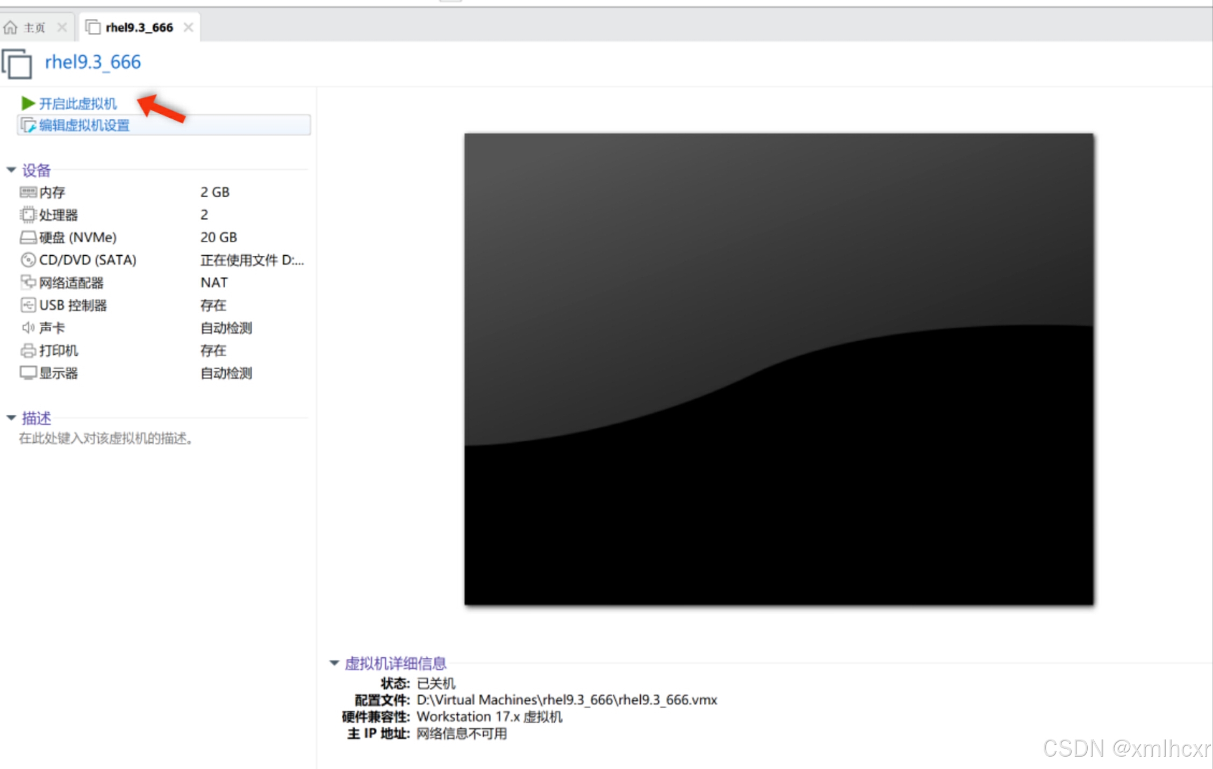Click 开启此虚拟机 power on link
The image size is (1213, 769).
point(78,103)
